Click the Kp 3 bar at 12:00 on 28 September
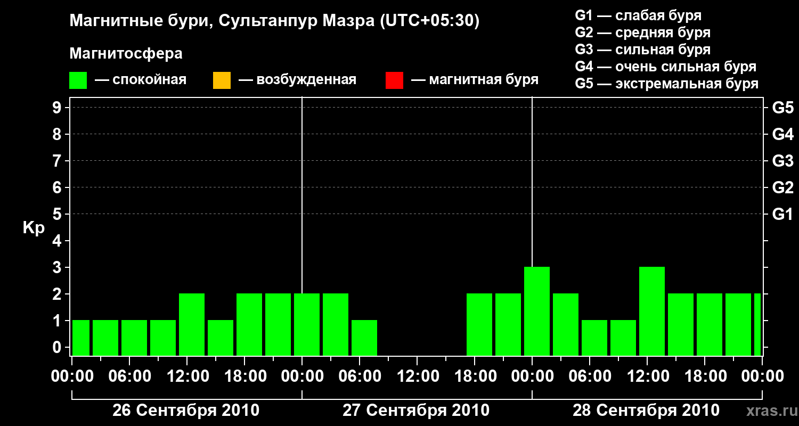The height and width of the screenshot is (426, 799). [652, 312]
